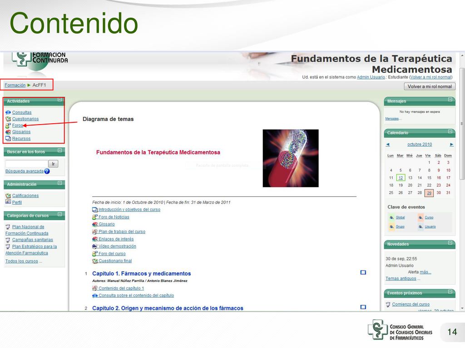Toggle Curso events eye icon

point(420,217)
